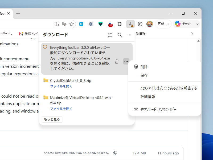
Task: Click the green shield extension icon
Action: click(x=100, y=24)
